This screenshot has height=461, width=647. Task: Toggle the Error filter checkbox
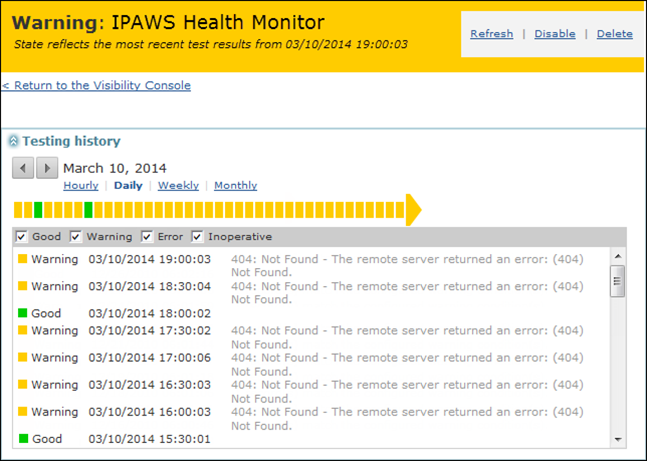tap(146, 237)
